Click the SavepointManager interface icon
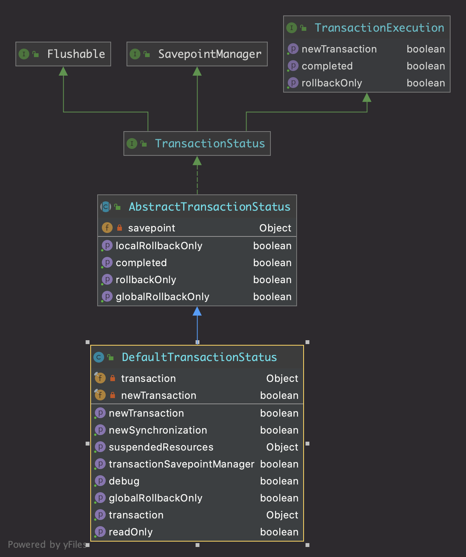This screenshot has width=466, height=557. 135,54
